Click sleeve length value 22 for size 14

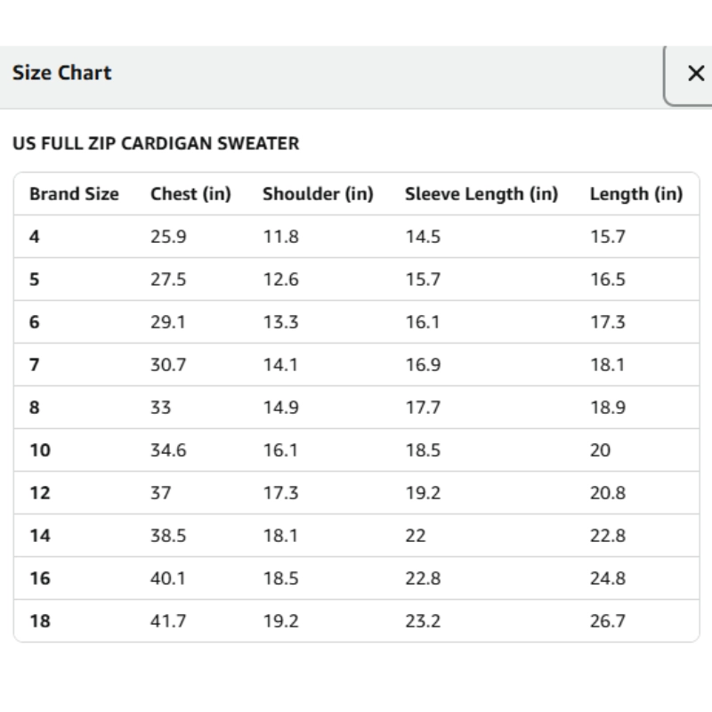click(x=416, y=536)
